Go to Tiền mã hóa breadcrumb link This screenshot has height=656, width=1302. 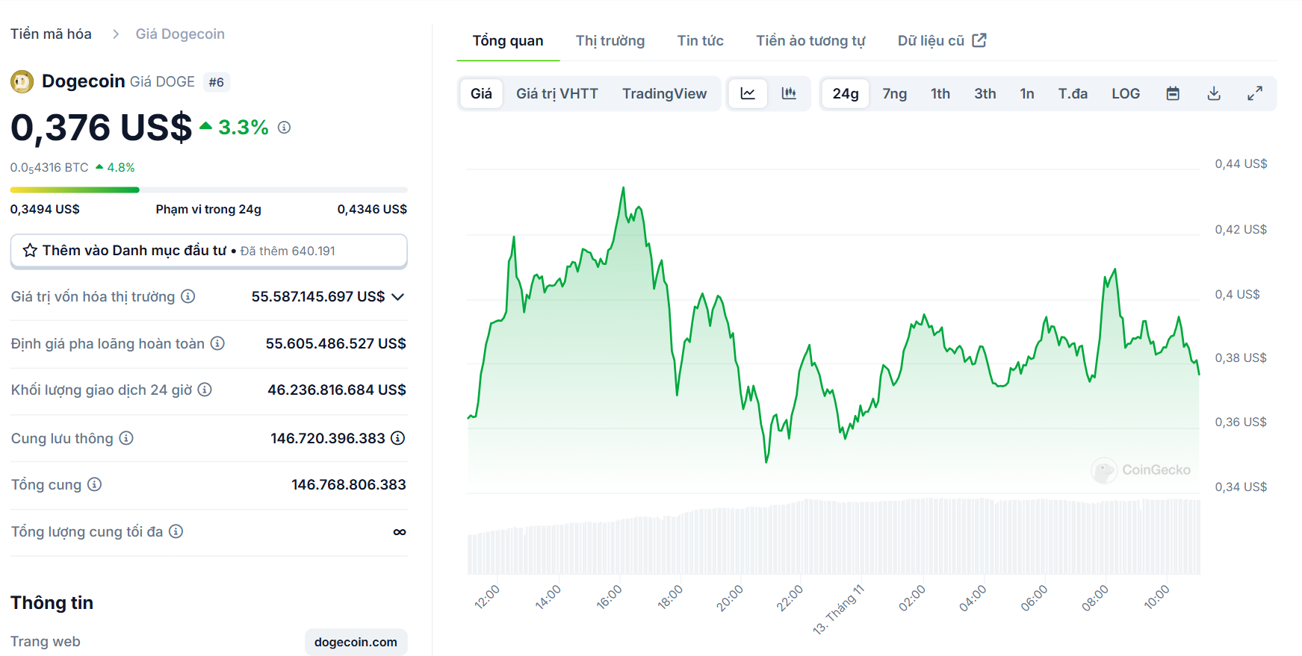51,34
